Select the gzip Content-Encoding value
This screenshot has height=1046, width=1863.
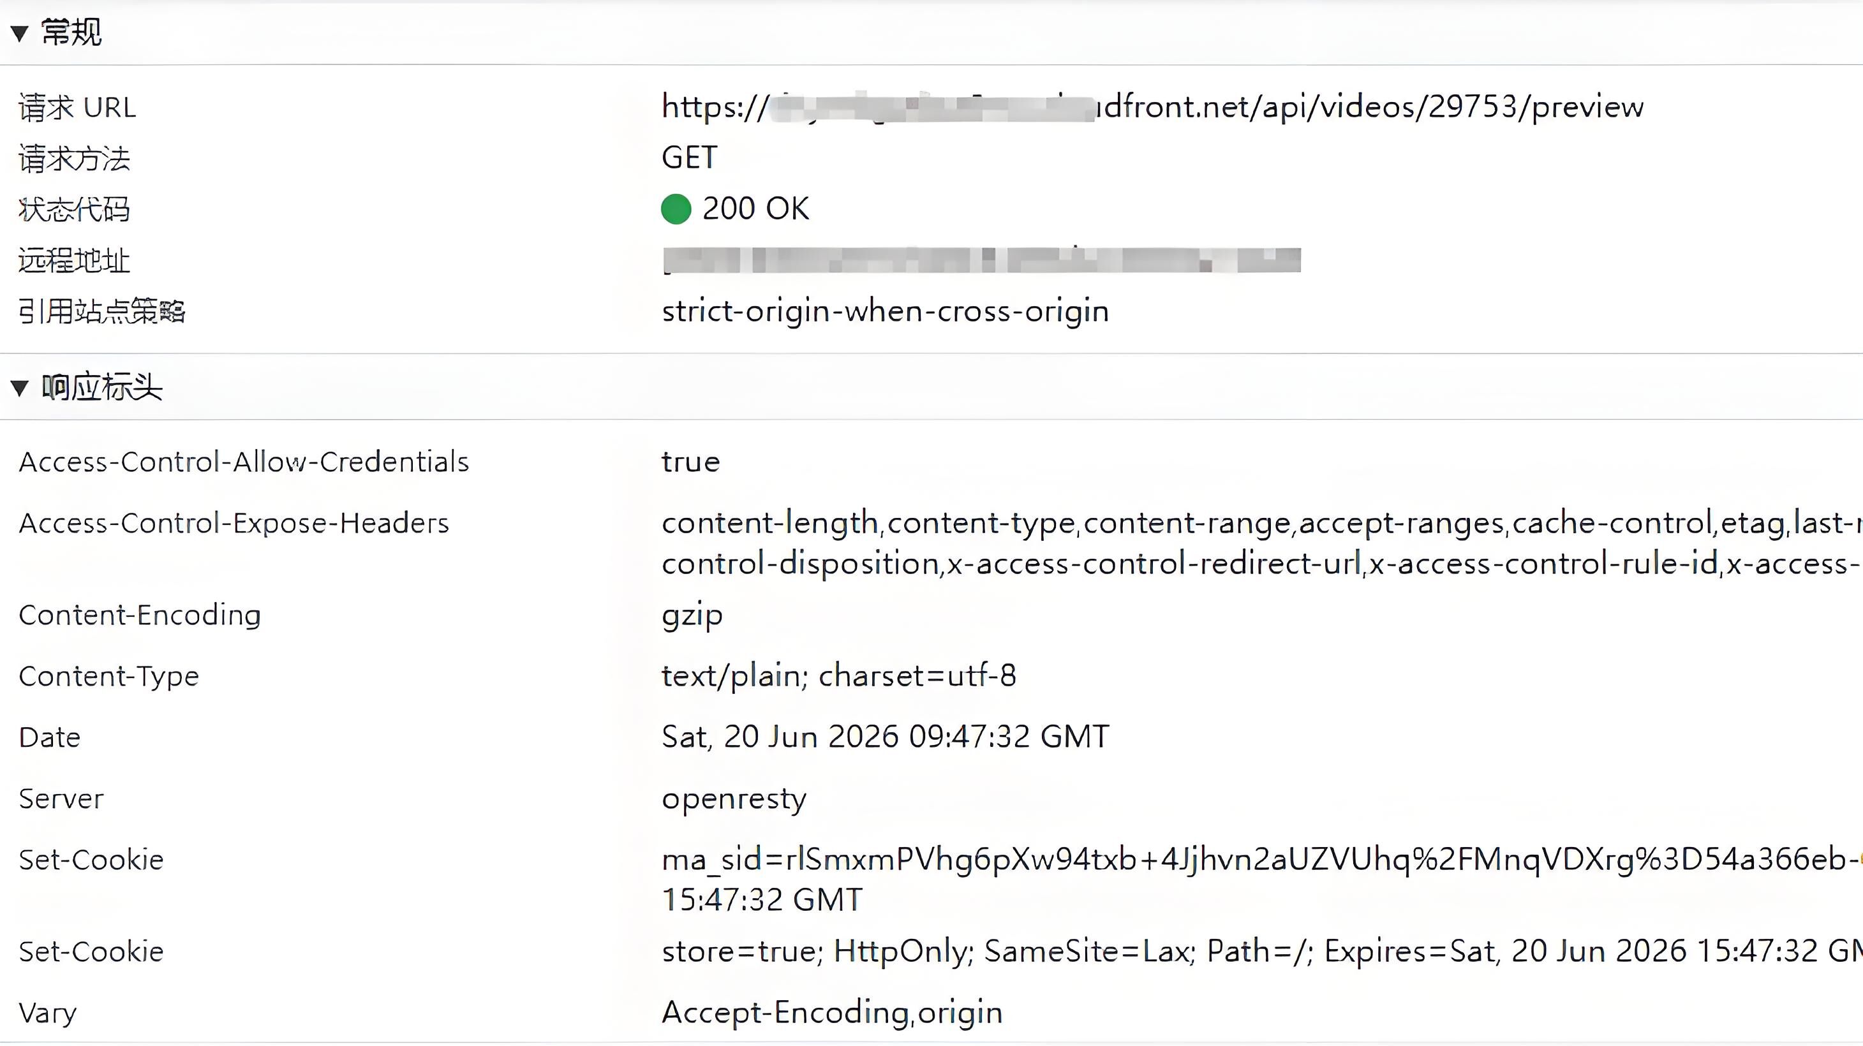[x=692, y=617]
